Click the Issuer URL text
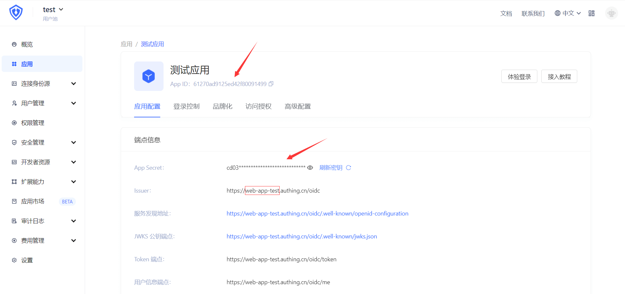 (273, 191)
